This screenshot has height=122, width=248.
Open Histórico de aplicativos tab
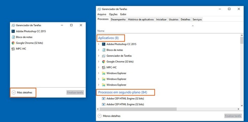coord(141,20)
